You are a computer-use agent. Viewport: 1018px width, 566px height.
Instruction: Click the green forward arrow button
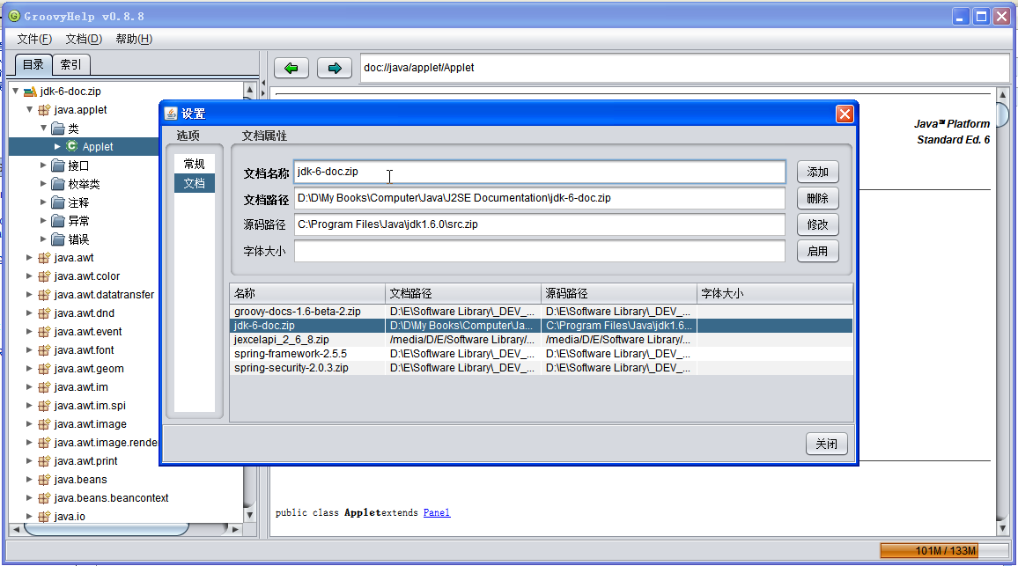335,68
